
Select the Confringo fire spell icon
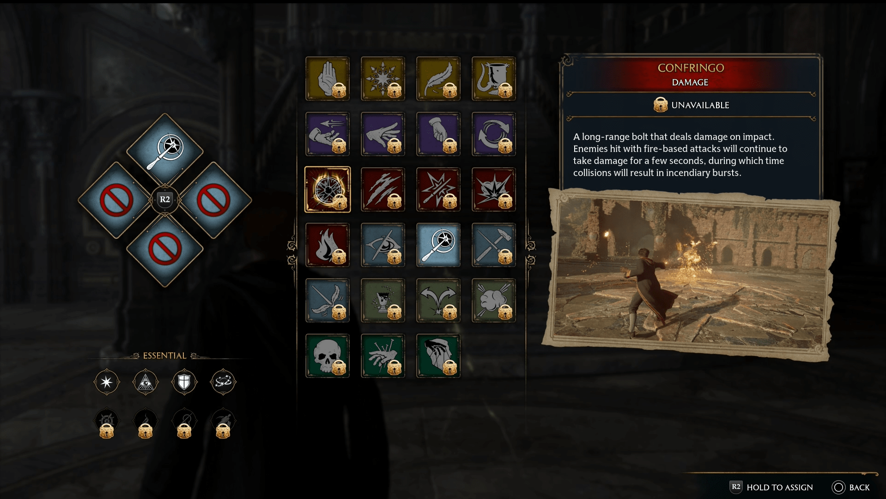(328, 189)
